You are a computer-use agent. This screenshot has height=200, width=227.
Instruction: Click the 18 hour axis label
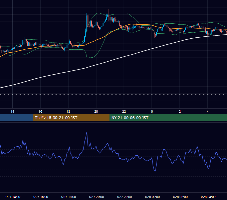click(68, 112)
